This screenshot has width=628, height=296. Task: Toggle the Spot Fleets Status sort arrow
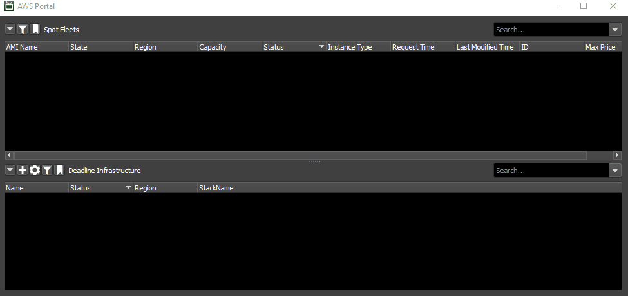(321, 47)
